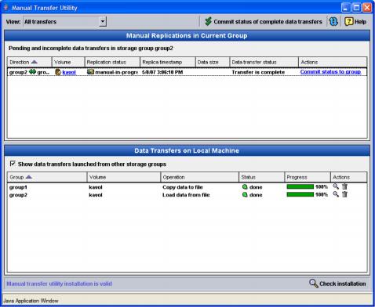Click the green commit checkmark icon
The width and height of the screenshot is (375, 307).
209,21
